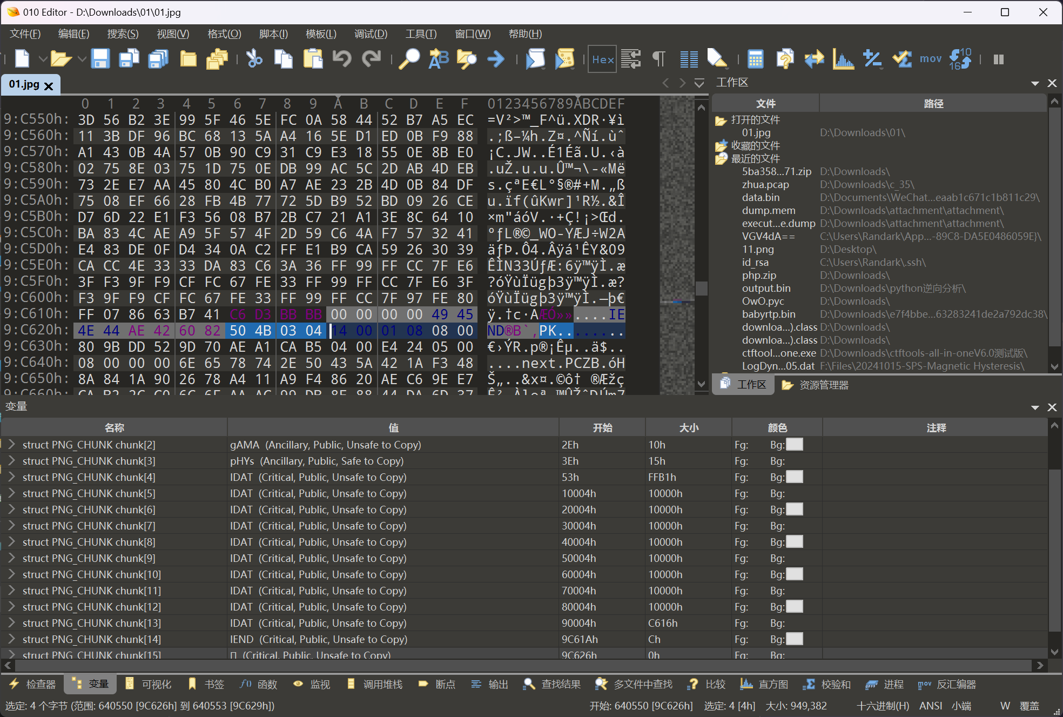Viewport: 1063px width, 717px height.
Task: Click Bg color swatch of chunk[2]
Action: pos(794,444)
